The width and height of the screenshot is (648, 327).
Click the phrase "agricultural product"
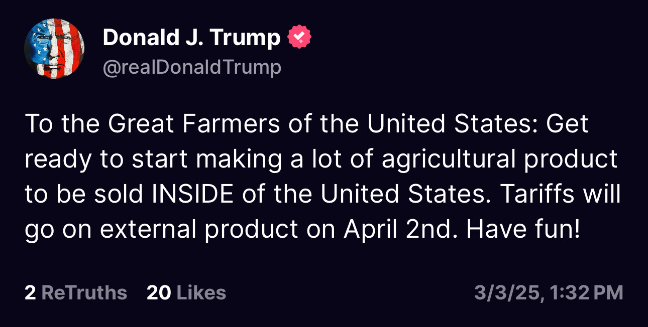tap(499, 159)
